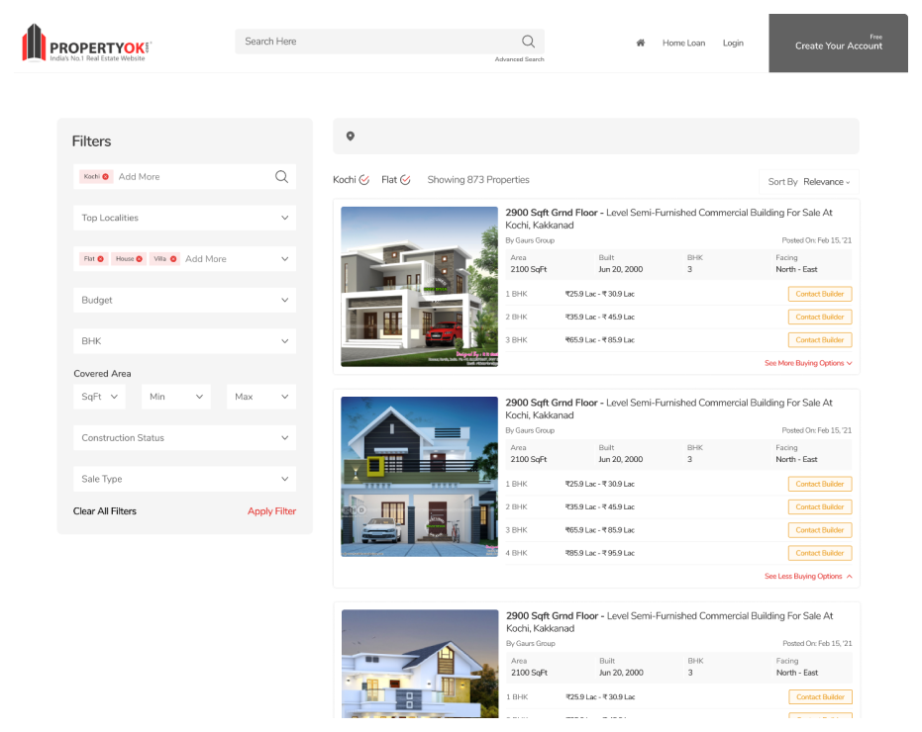Image resolution: width=922 pixels, height=732 pixels.
Task: Click By Gaurs Group on first listing
Action: [x=530, y=240]
